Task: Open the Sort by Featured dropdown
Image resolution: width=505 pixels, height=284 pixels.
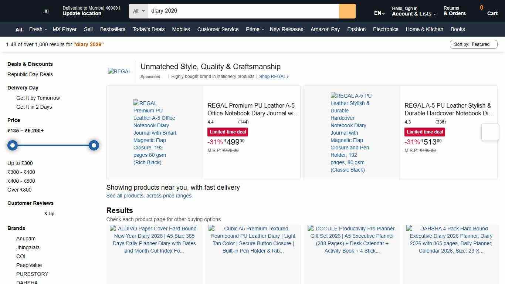Action: (x=473, y=44)
